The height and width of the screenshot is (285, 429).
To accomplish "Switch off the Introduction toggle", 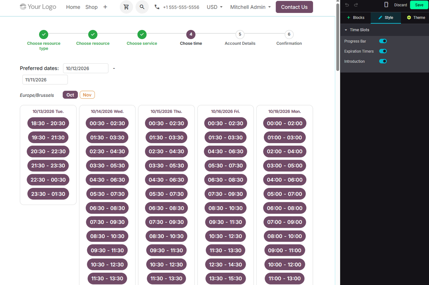I will coord(383,61).
